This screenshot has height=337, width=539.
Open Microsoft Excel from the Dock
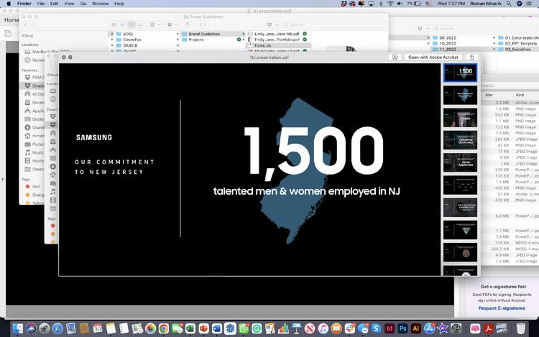[x=190, y=329]
